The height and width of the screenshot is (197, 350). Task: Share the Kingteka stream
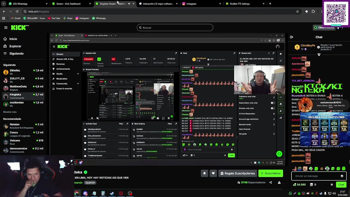[270, 182]
